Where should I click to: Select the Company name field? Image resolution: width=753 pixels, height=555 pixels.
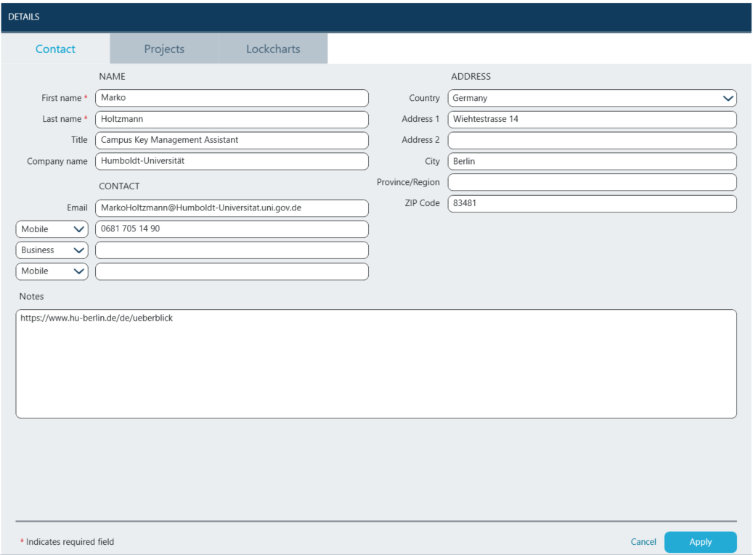[x=232, y=162]
